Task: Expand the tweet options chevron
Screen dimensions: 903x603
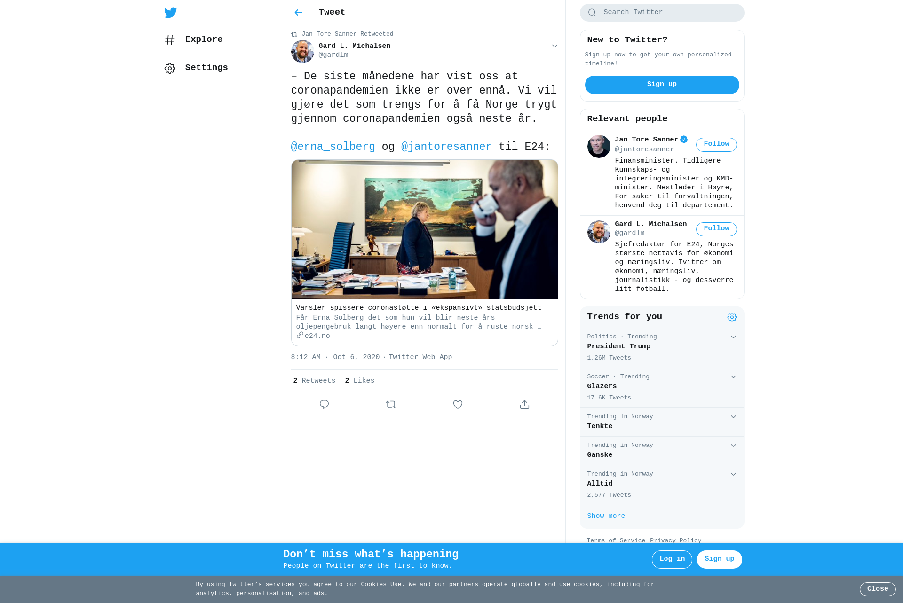Action: coord(554,46)
